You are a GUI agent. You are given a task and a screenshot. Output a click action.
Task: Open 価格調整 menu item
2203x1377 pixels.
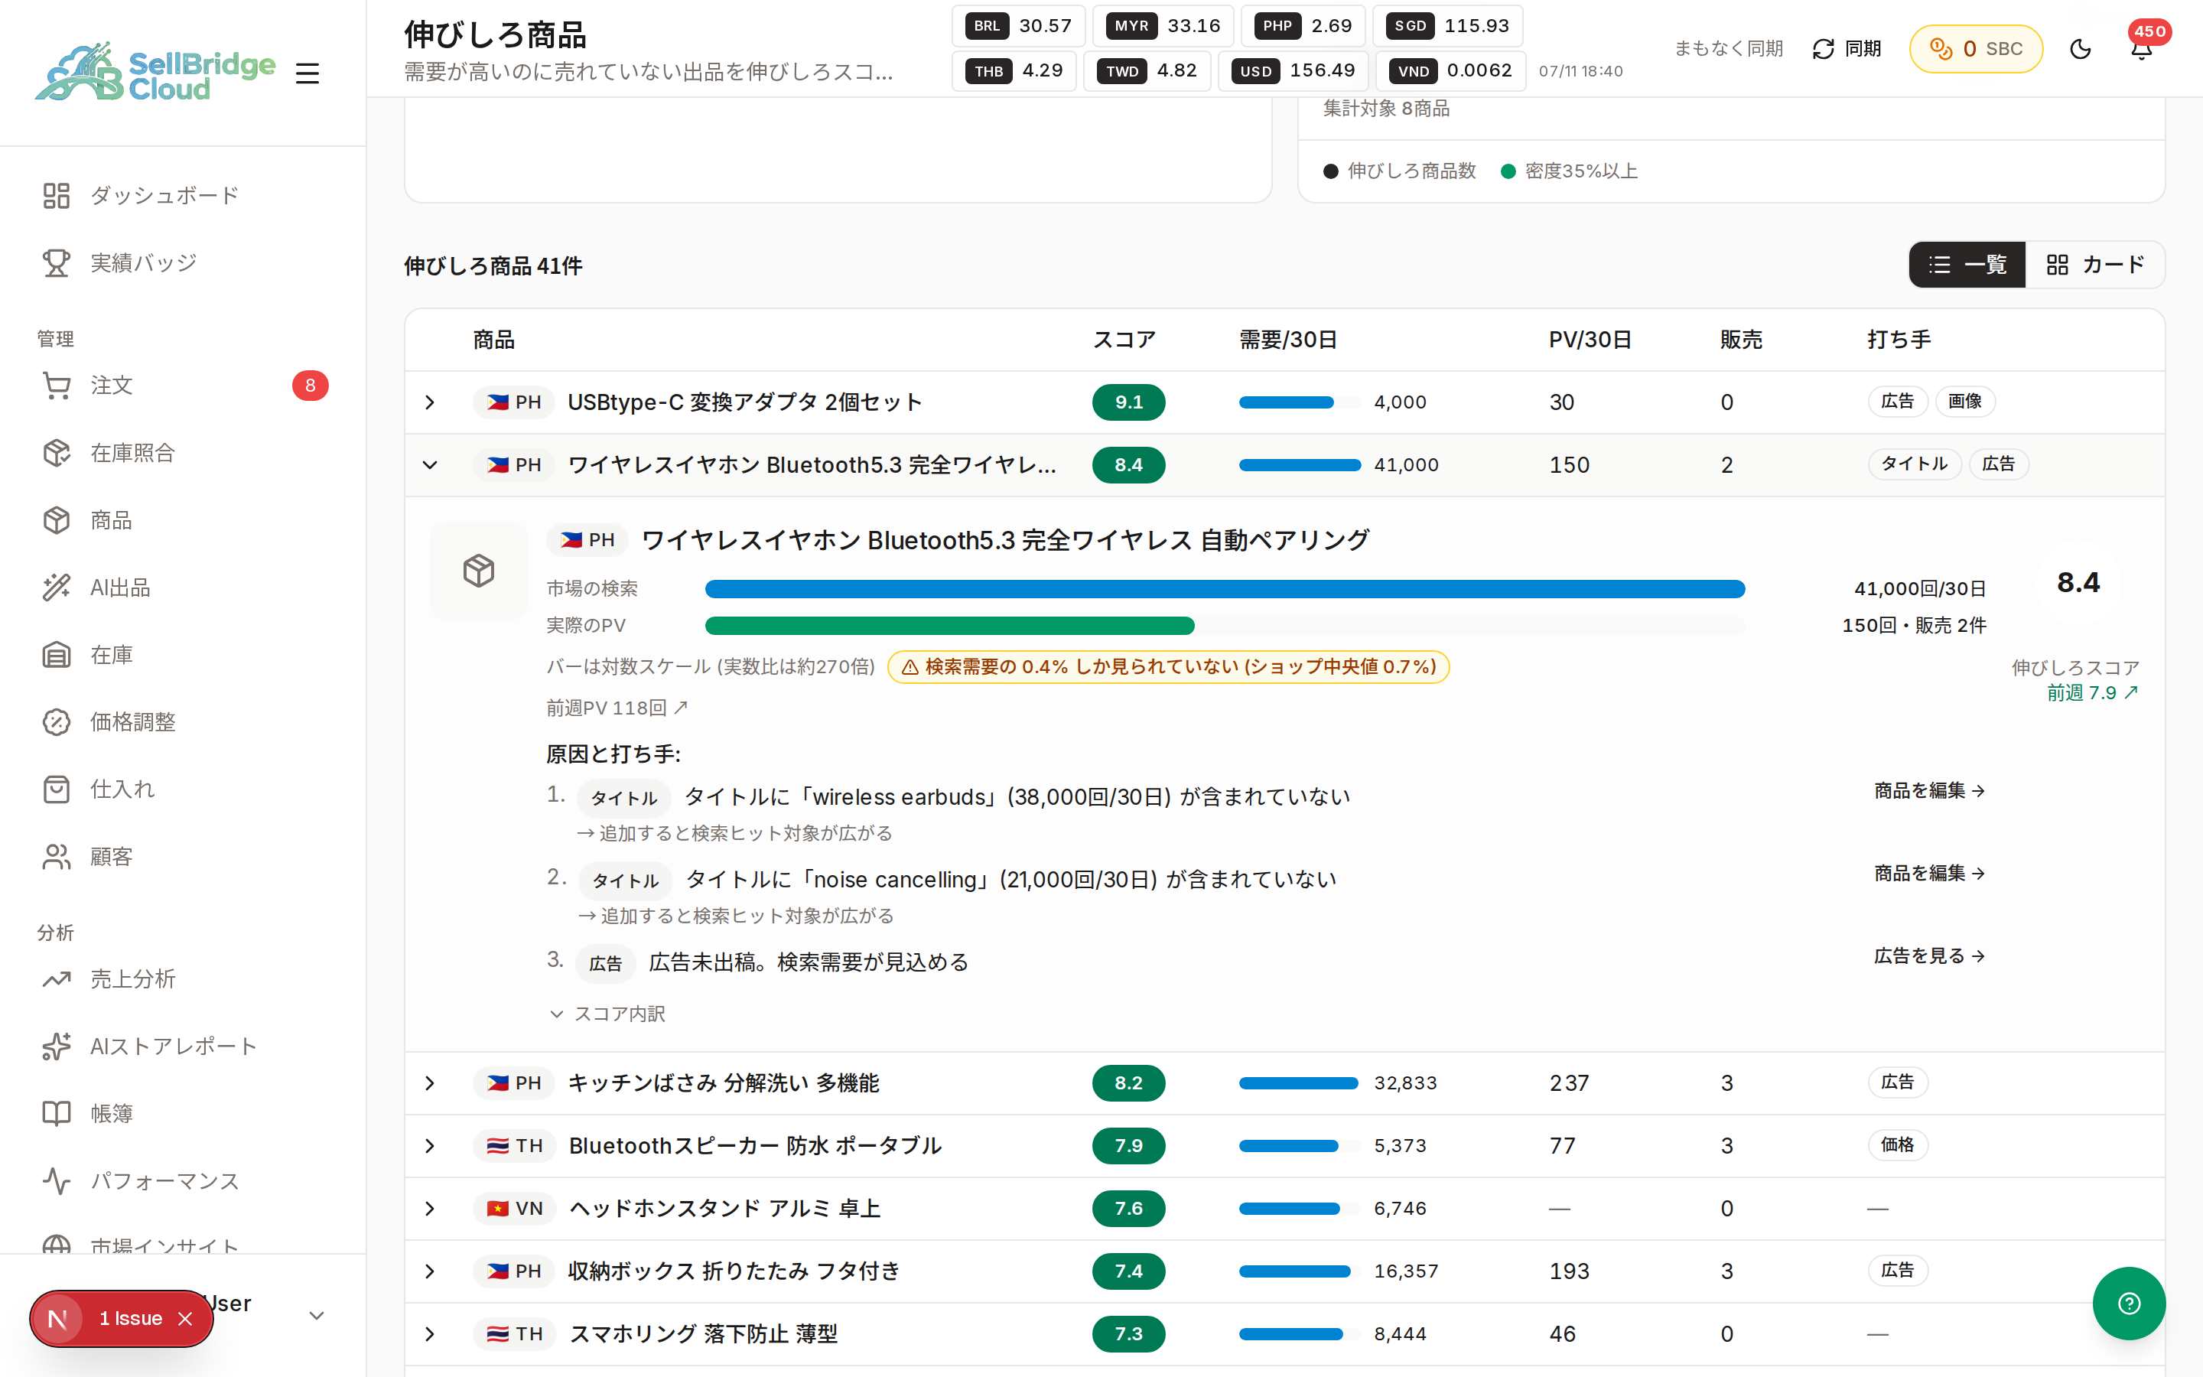coord(183,722)
